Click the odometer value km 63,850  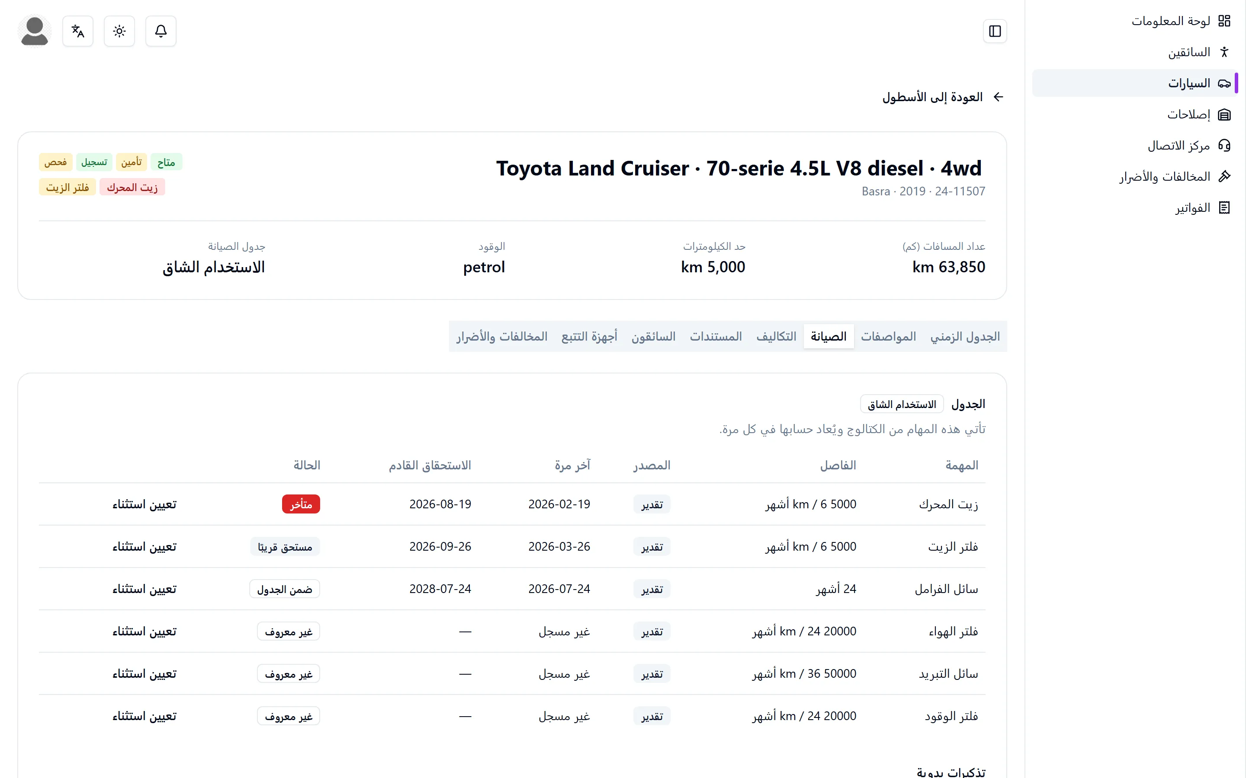click(948, 267)
